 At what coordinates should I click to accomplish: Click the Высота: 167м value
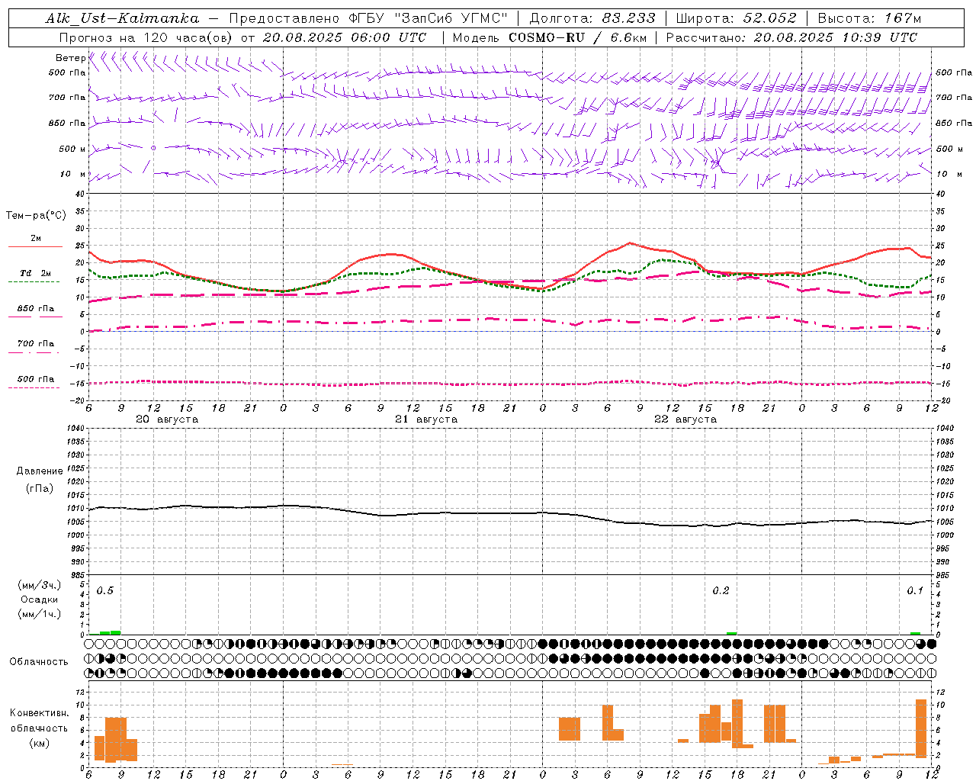[x=869, y=18]
